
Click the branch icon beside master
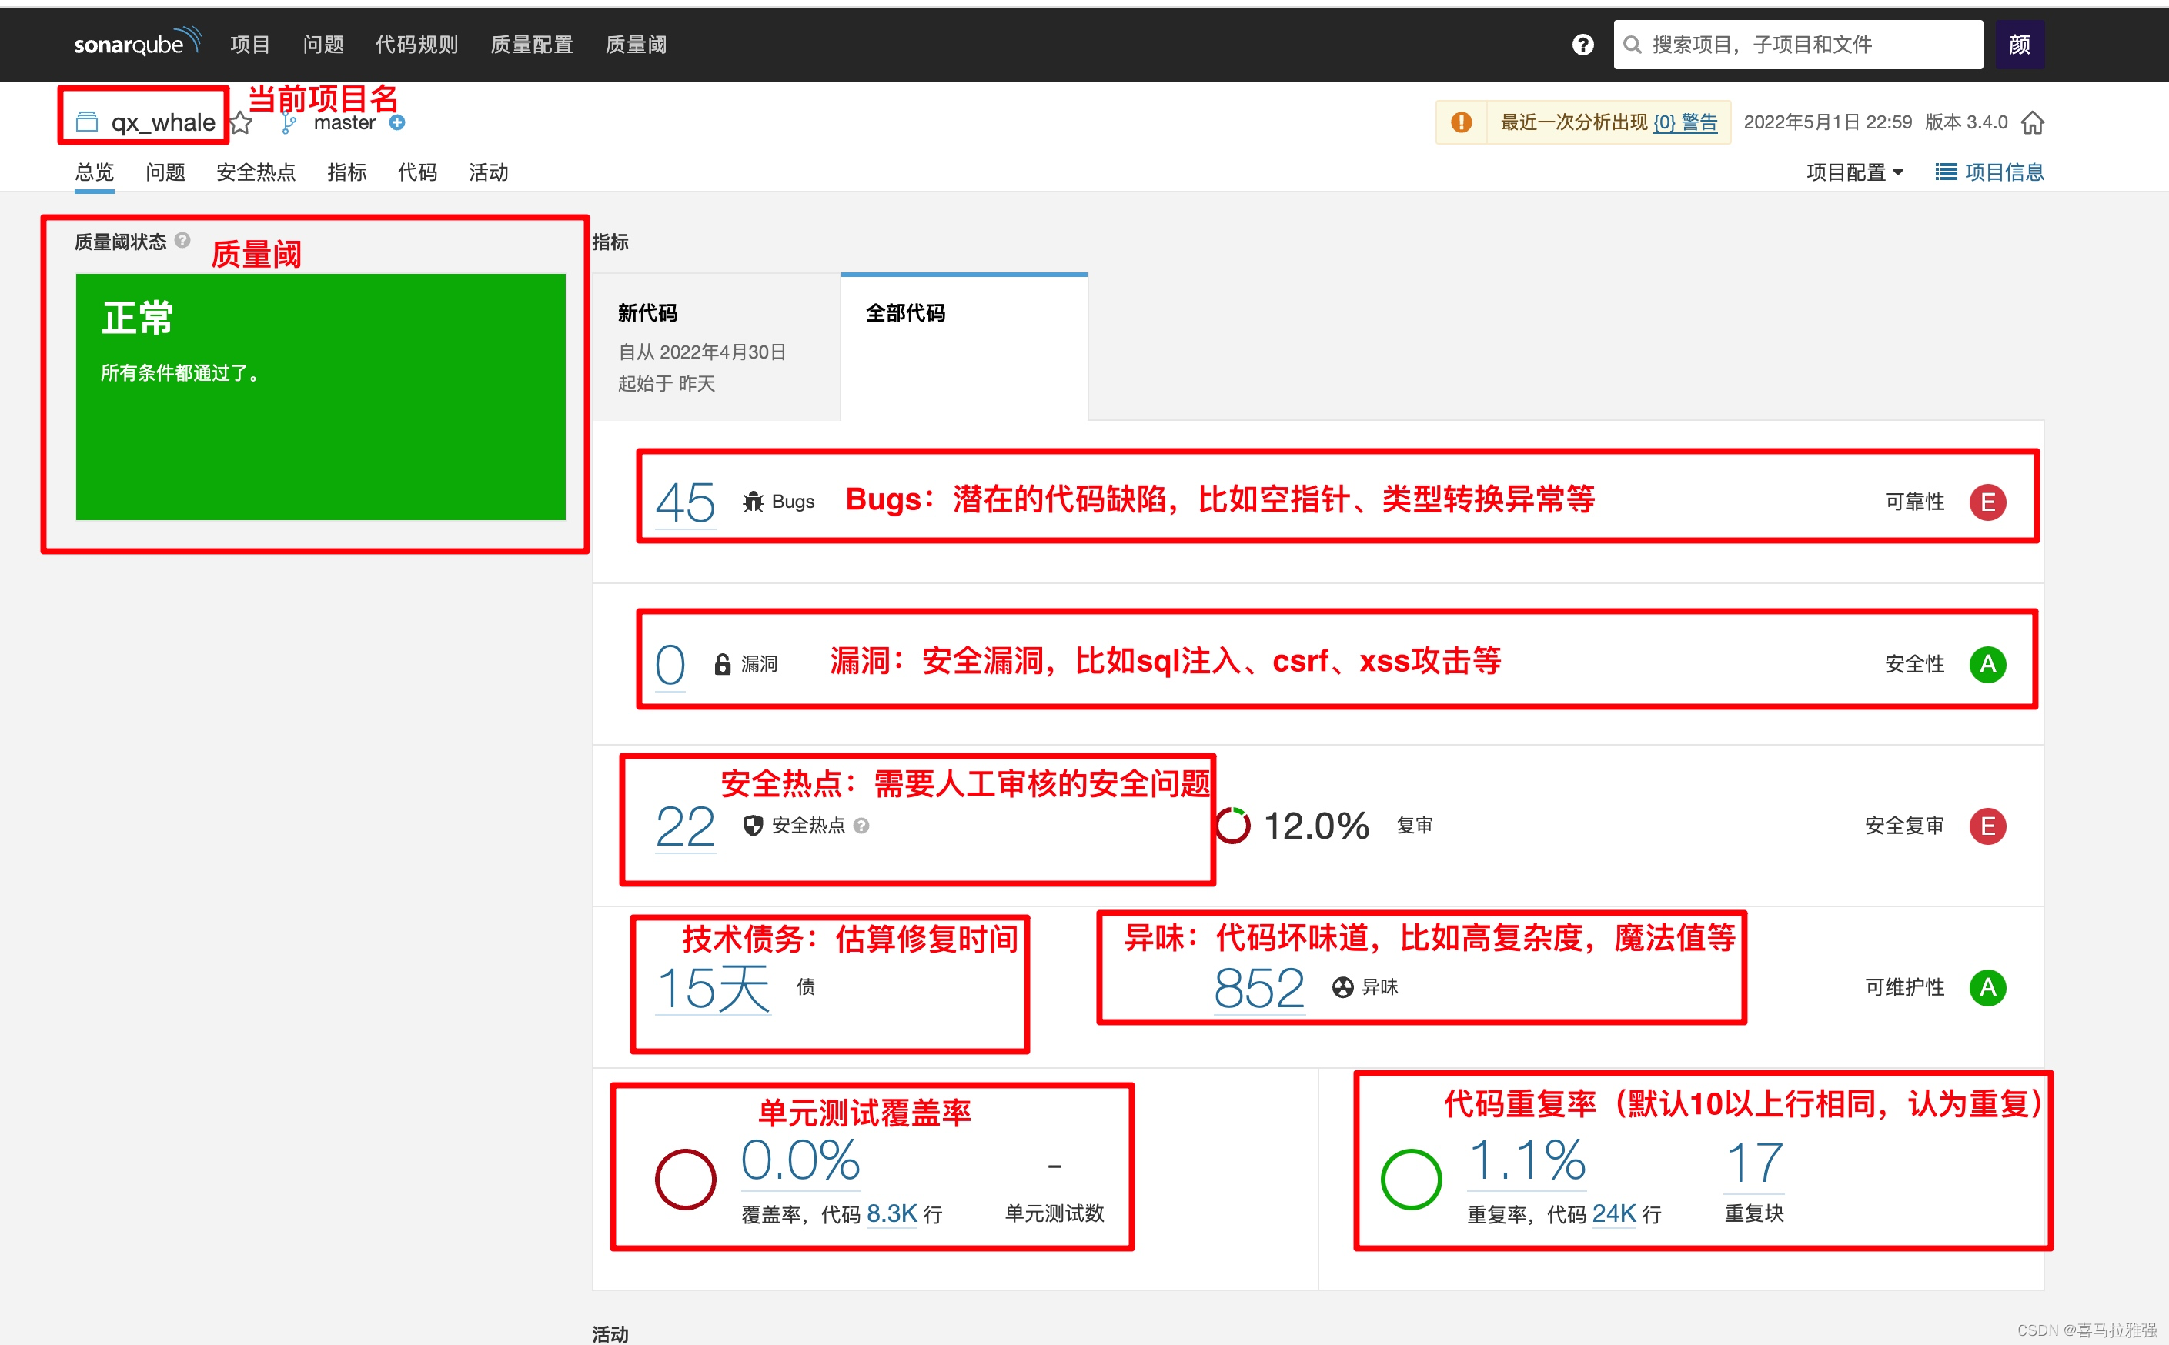pyautogui.click(x=289, y=124)
